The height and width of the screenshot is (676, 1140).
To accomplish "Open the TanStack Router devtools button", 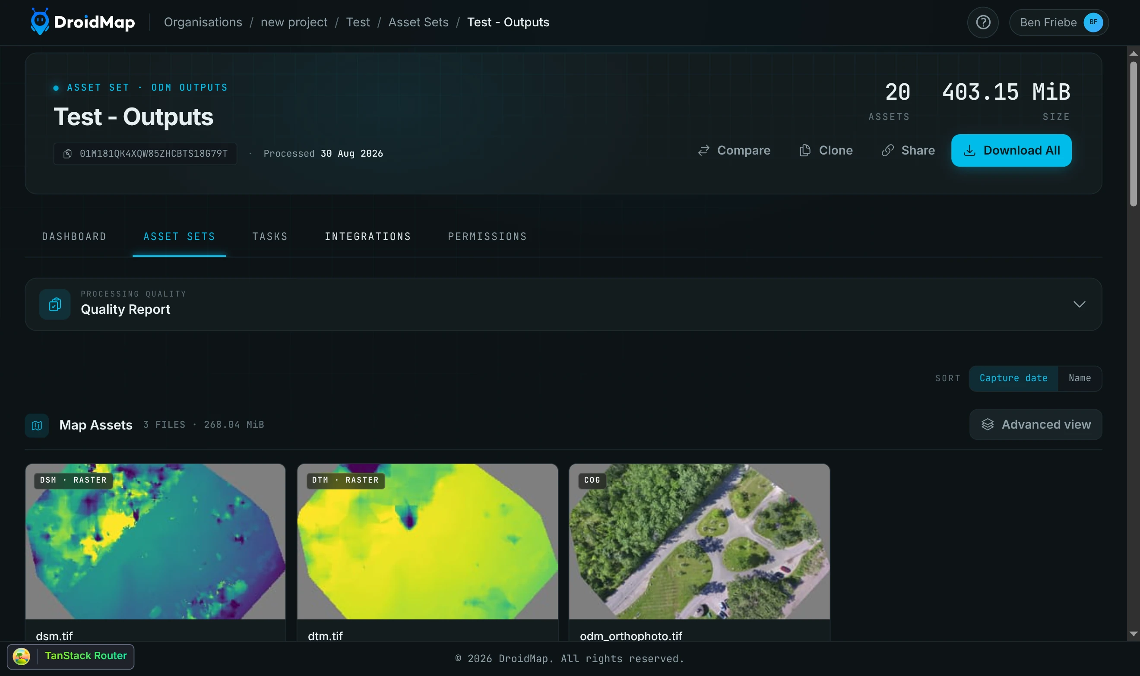I will pos(71,657).
